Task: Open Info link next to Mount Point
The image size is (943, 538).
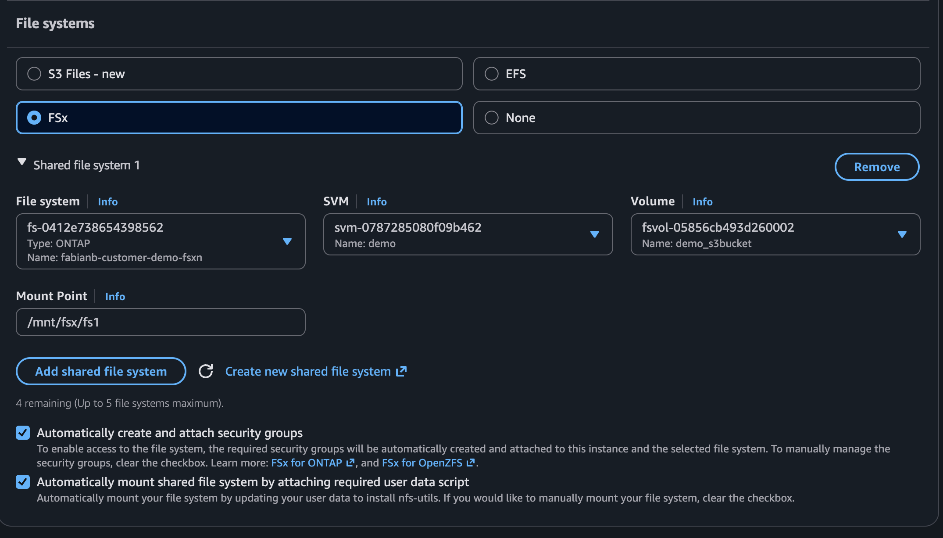Action: tap(115, 296)
